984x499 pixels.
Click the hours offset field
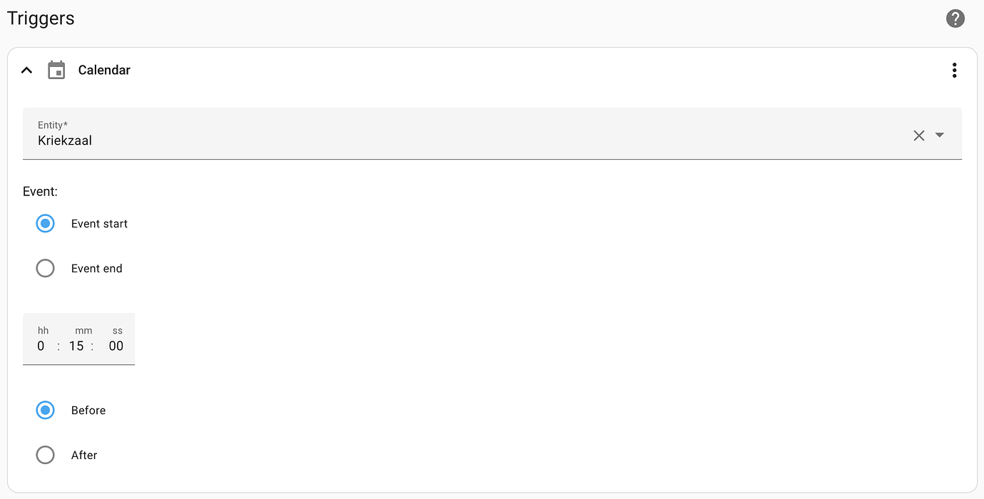click(x=41, y=346)
